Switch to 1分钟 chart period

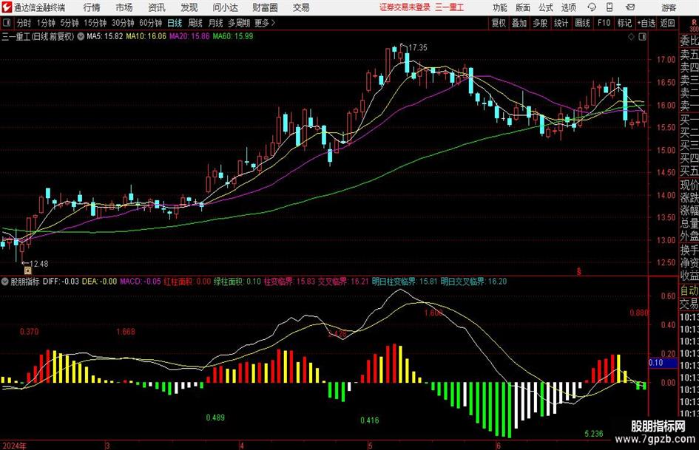[x=45, y=23]
